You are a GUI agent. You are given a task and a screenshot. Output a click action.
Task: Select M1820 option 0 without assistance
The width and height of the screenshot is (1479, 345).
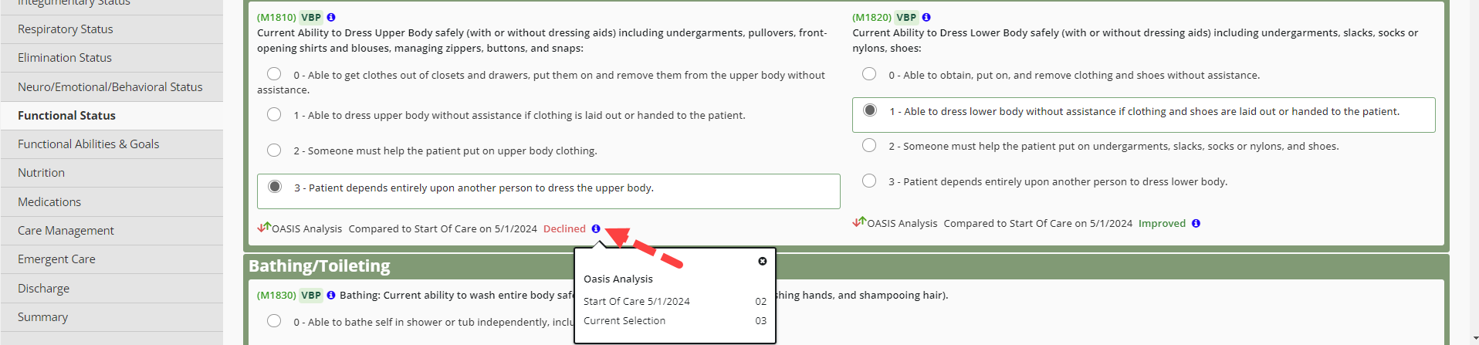click(x=869, y=74)
